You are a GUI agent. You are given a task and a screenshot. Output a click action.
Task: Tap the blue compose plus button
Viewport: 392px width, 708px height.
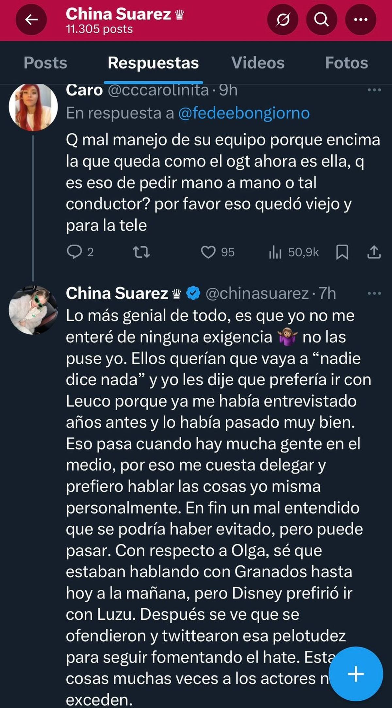[355, 674]
